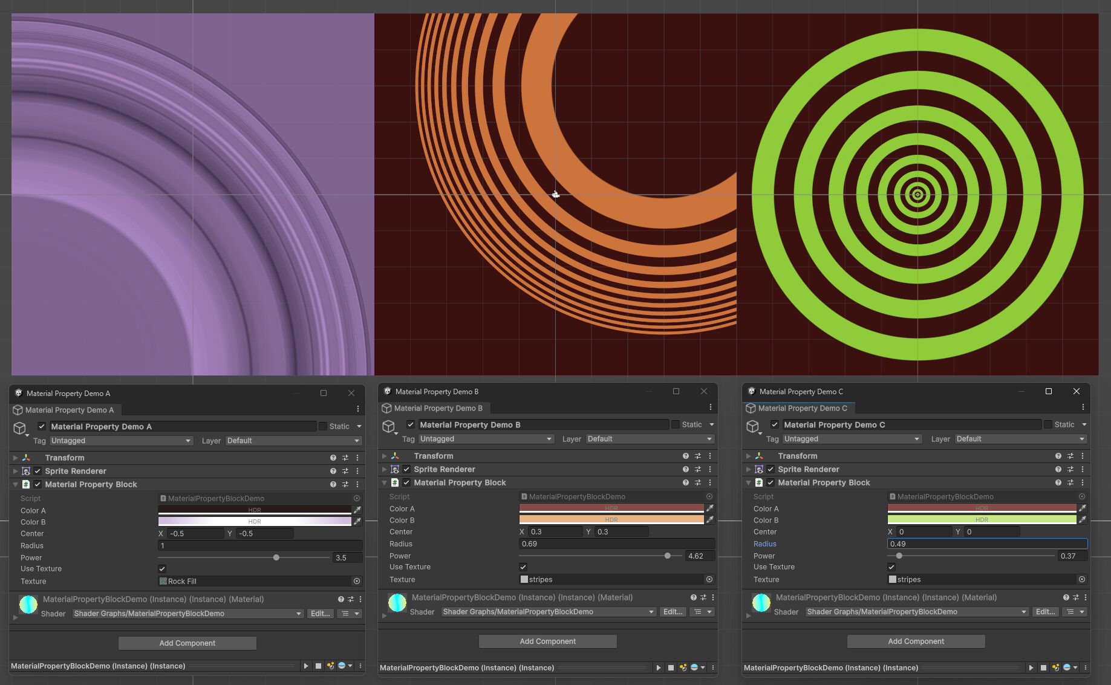Click the preset icon on Demo C's Material Property Block
Viewport: 1111px width, 685px height.
coord(1072,482)
